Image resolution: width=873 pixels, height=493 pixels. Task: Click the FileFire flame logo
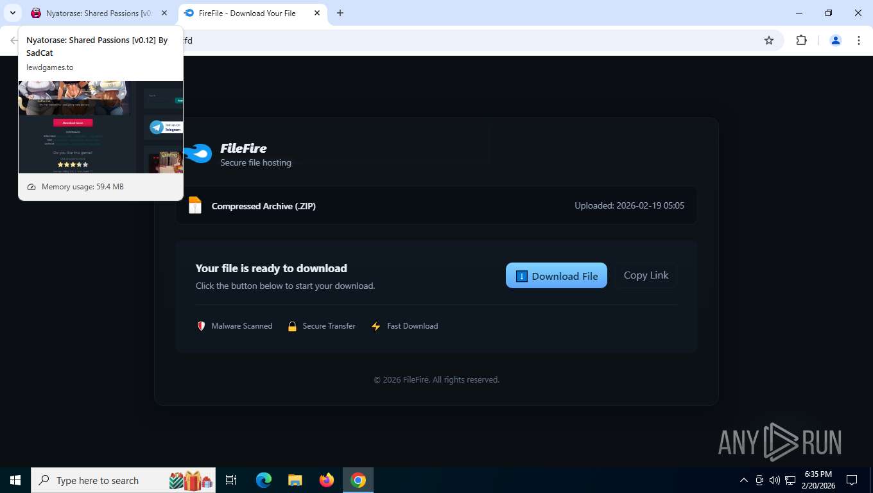coord(198,153)
